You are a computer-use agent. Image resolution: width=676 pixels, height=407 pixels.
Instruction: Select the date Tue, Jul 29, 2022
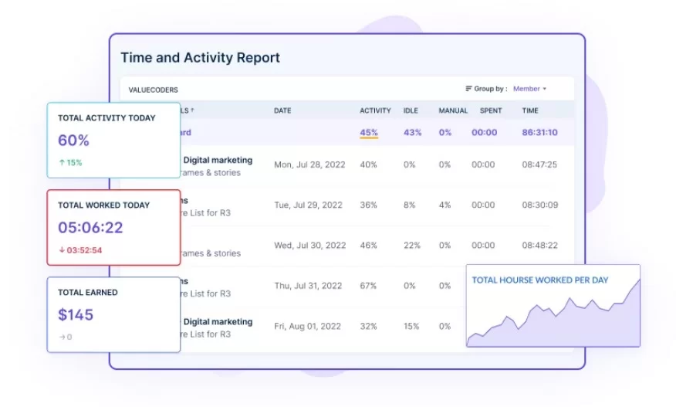click(308, 205)
